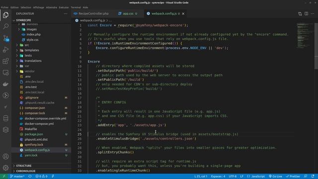This screenshot has height=179, width=318.
Task: Change end of line via LF indicator
Action: (x=242, y=177)
